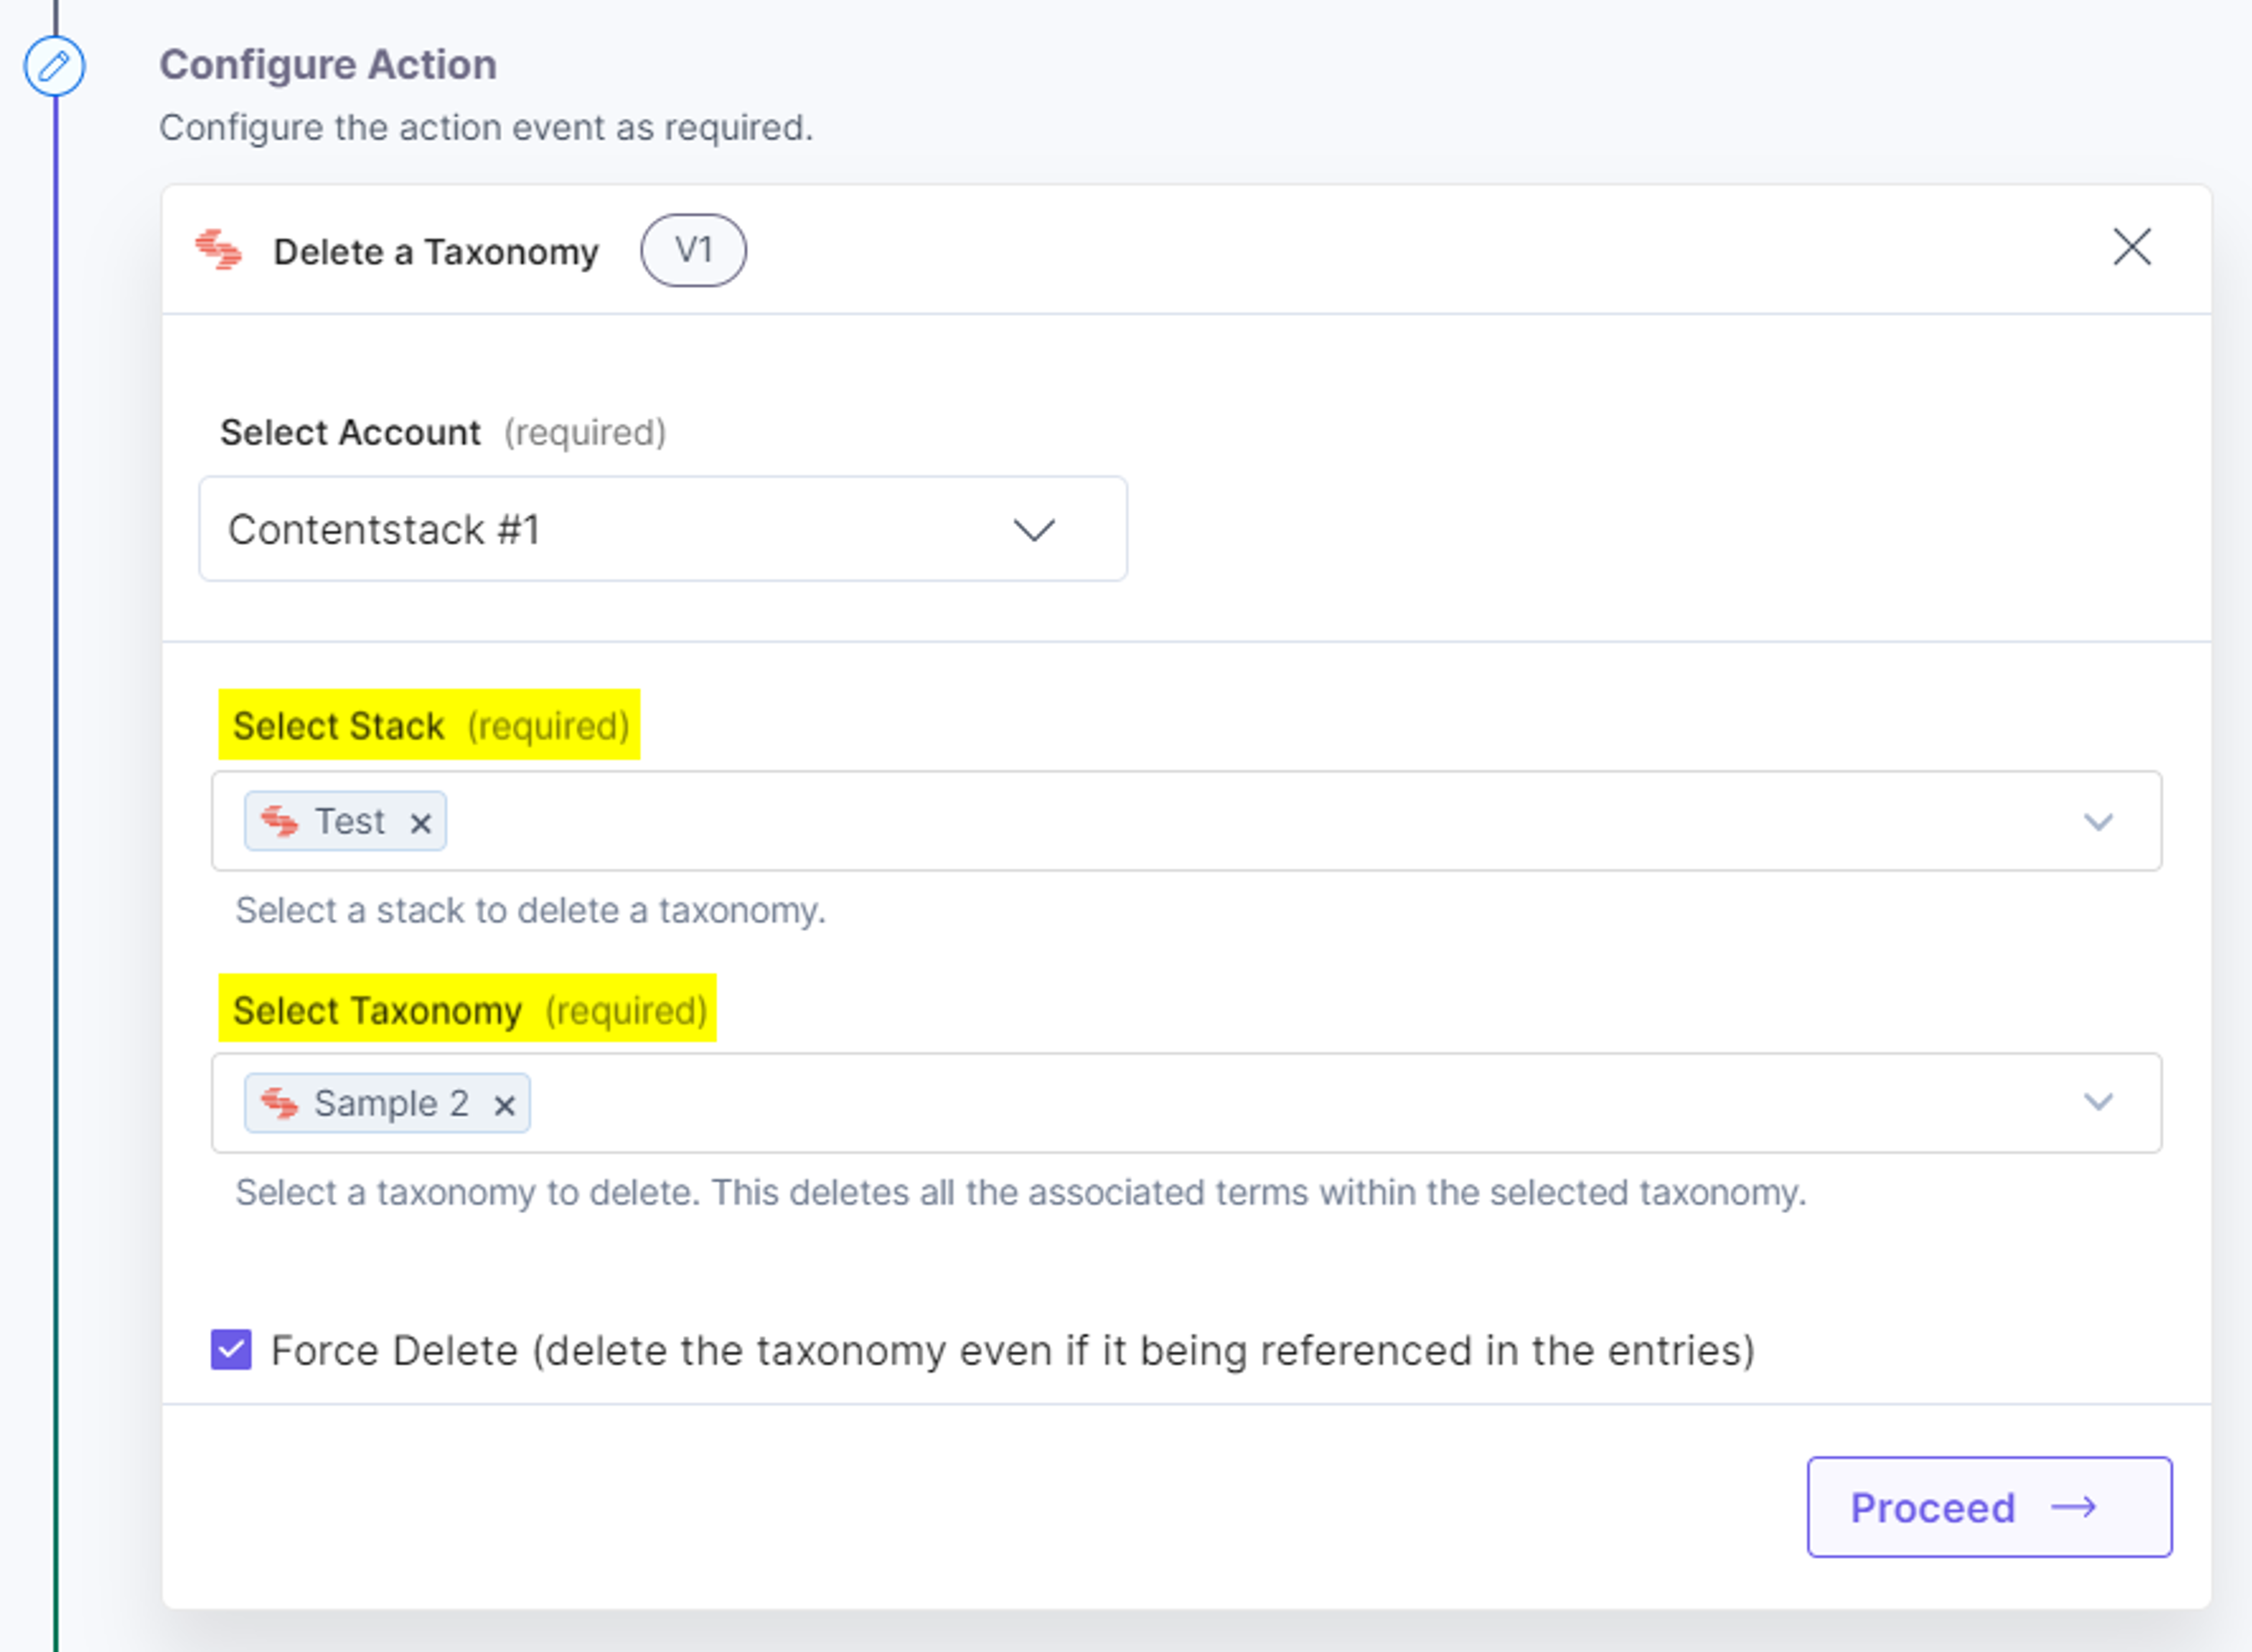The width and height of the screenshot is (2252, 1652).
Task: Click the Select Stack (required) label
Action: pos(430,725)
